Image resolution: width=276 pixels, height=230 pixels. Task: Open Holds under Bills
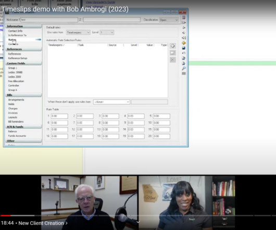pos(11,104)
